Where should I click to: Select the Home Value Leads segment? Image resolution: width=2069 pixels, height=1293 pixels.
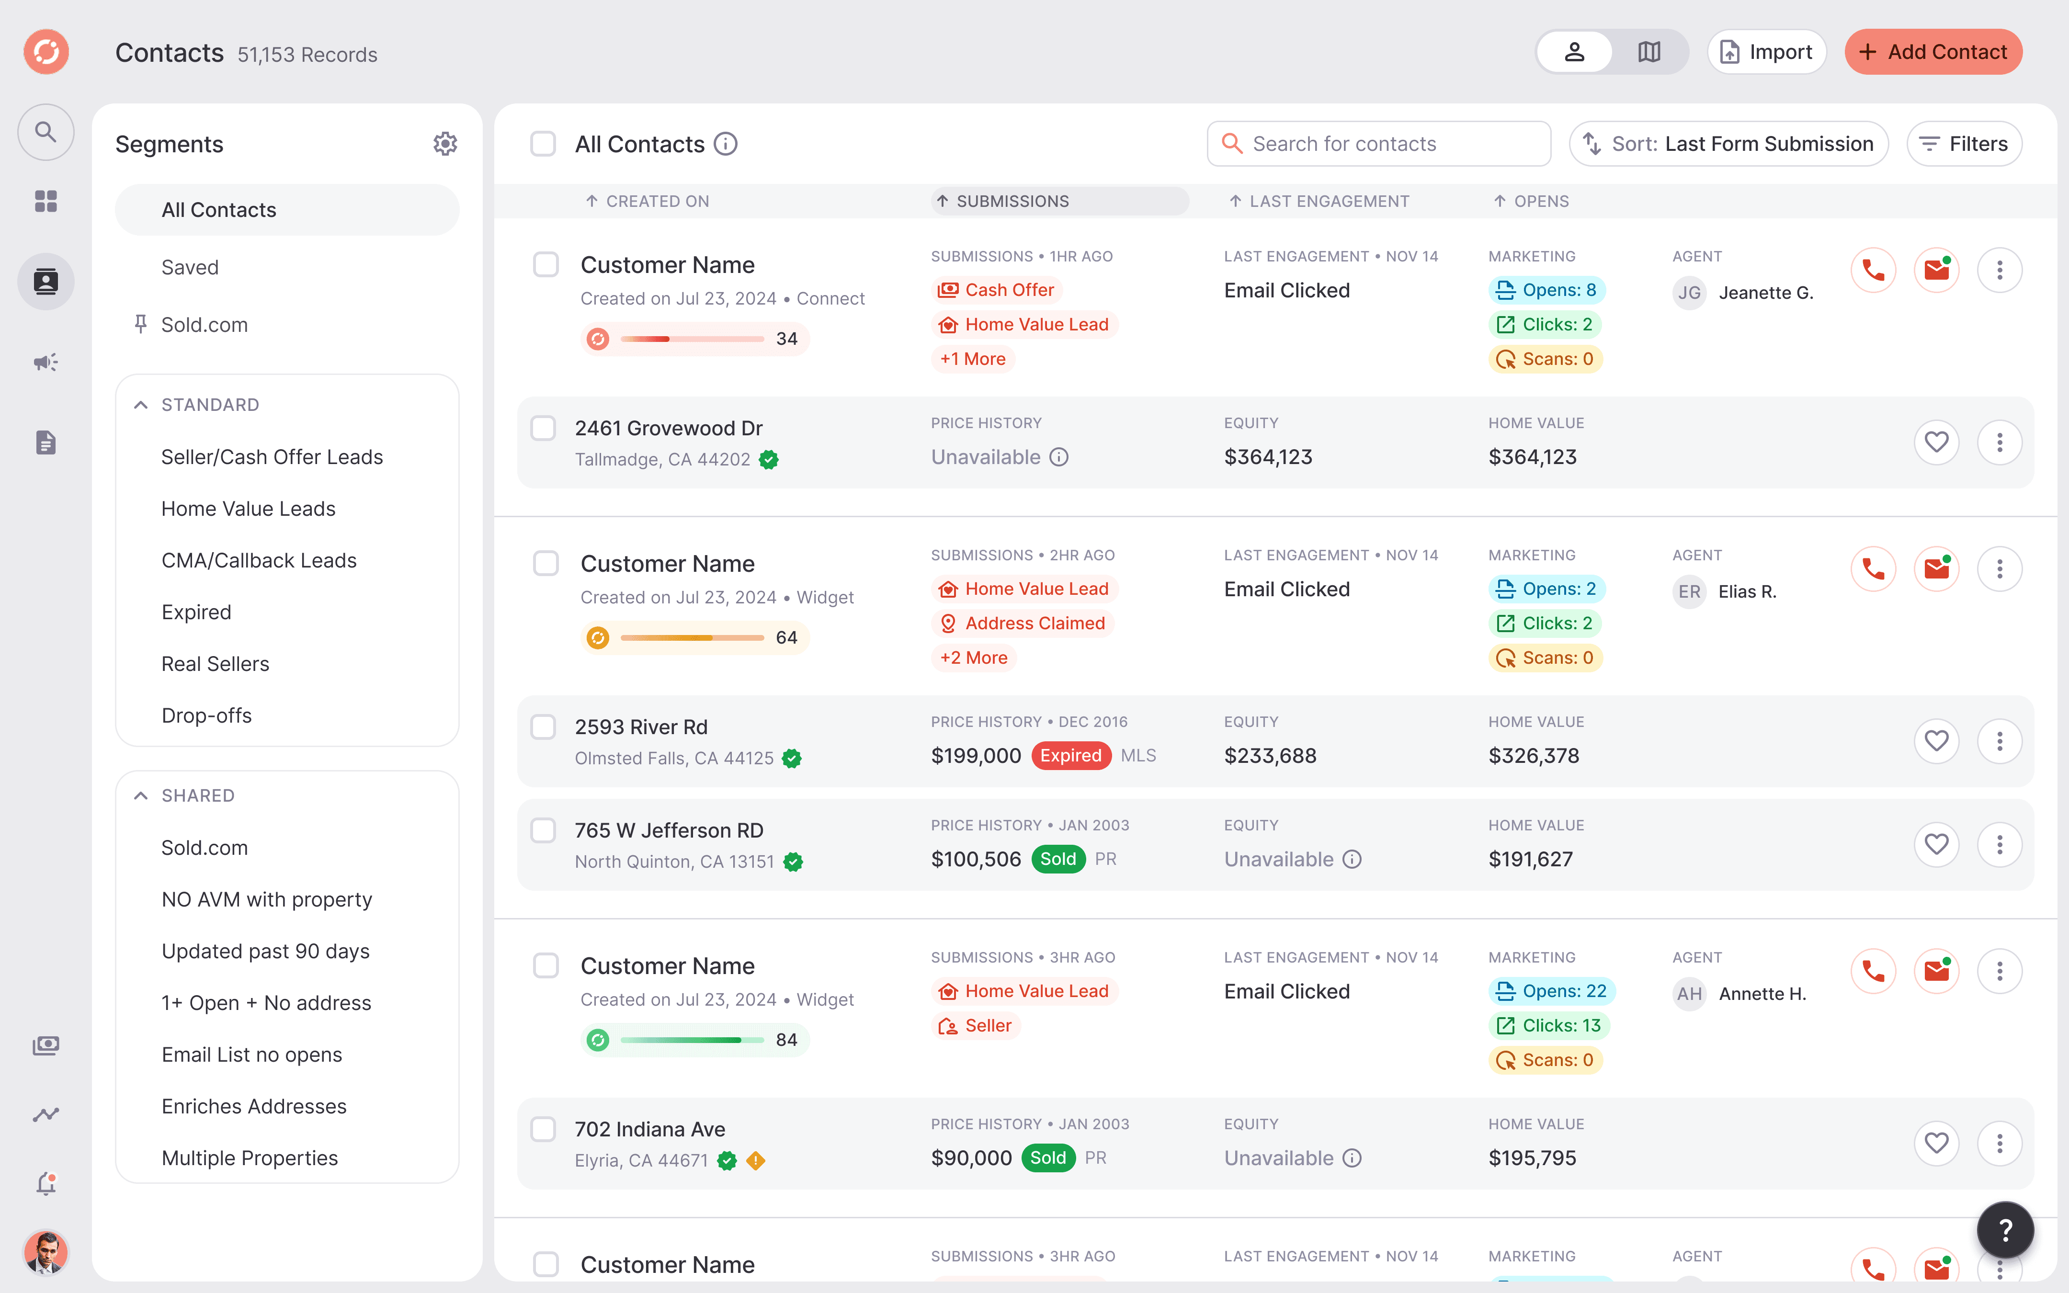(x=248, y=509)
